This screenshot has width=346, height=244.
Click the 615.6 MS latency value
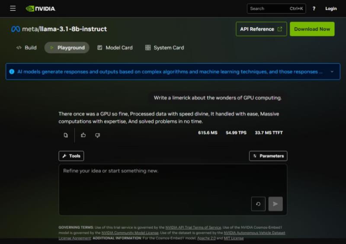[x=208, y=133]
